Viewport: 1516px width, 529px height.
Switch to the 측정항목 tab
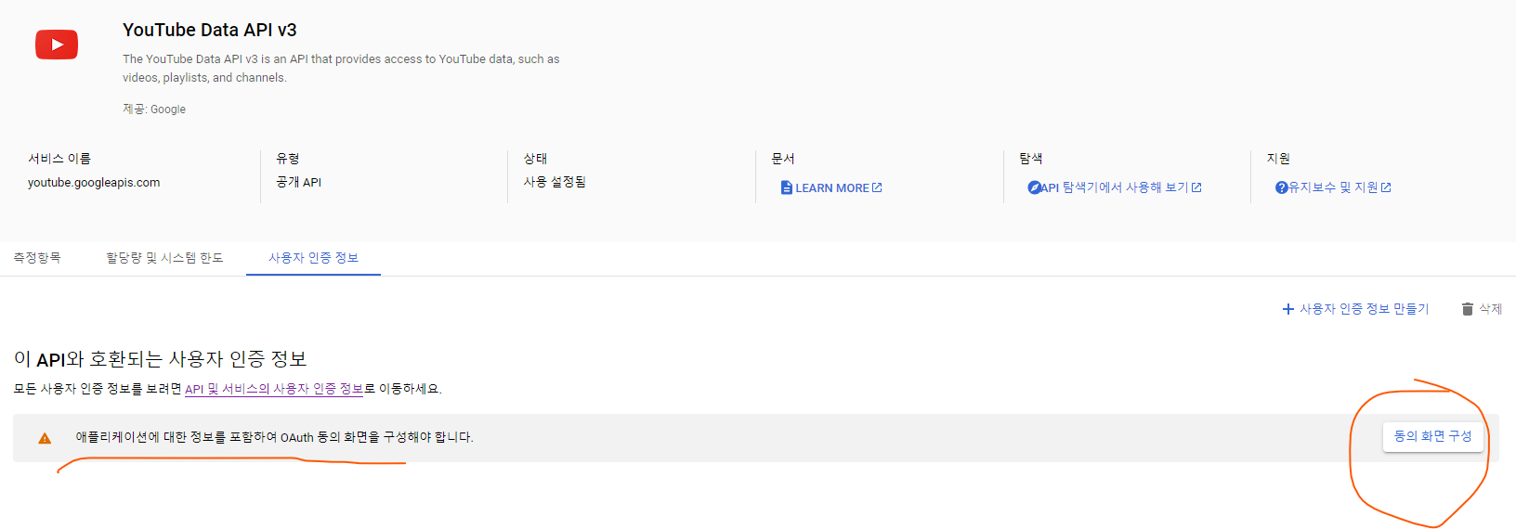tap(37, 258)
